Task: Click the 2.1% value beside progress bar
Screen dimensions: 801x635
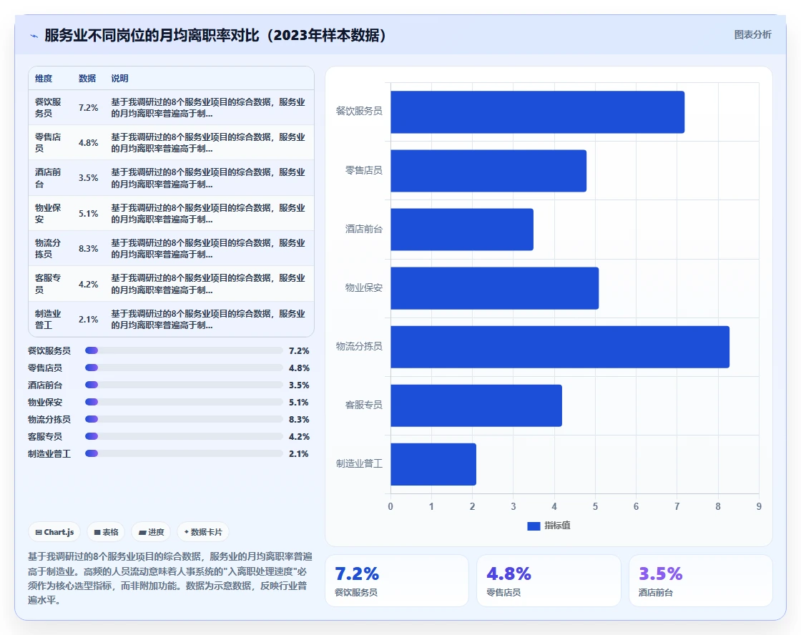Action: 299,453
